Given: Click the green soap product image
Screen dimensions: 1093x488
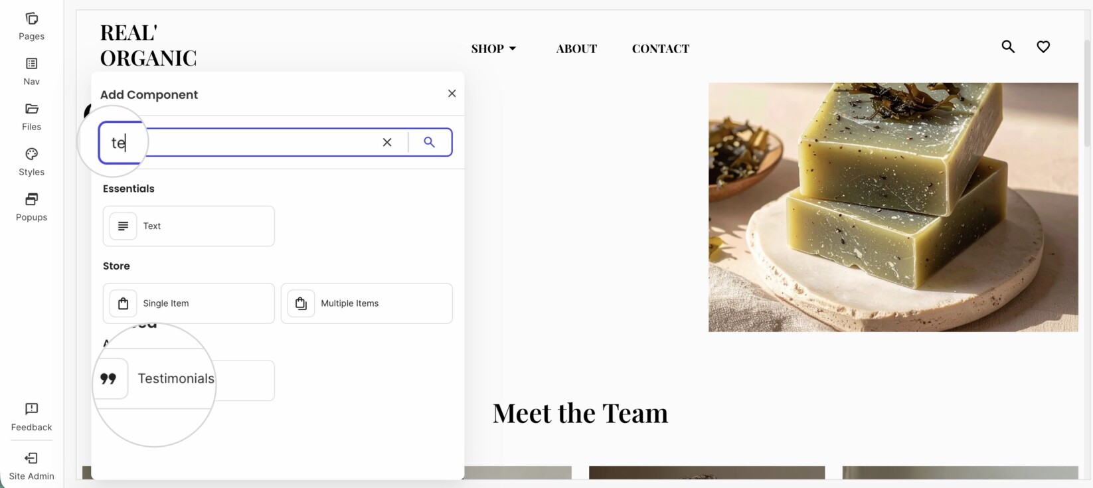Looking at the screenshot, I should pyautogui.click(x=893, y=207).
